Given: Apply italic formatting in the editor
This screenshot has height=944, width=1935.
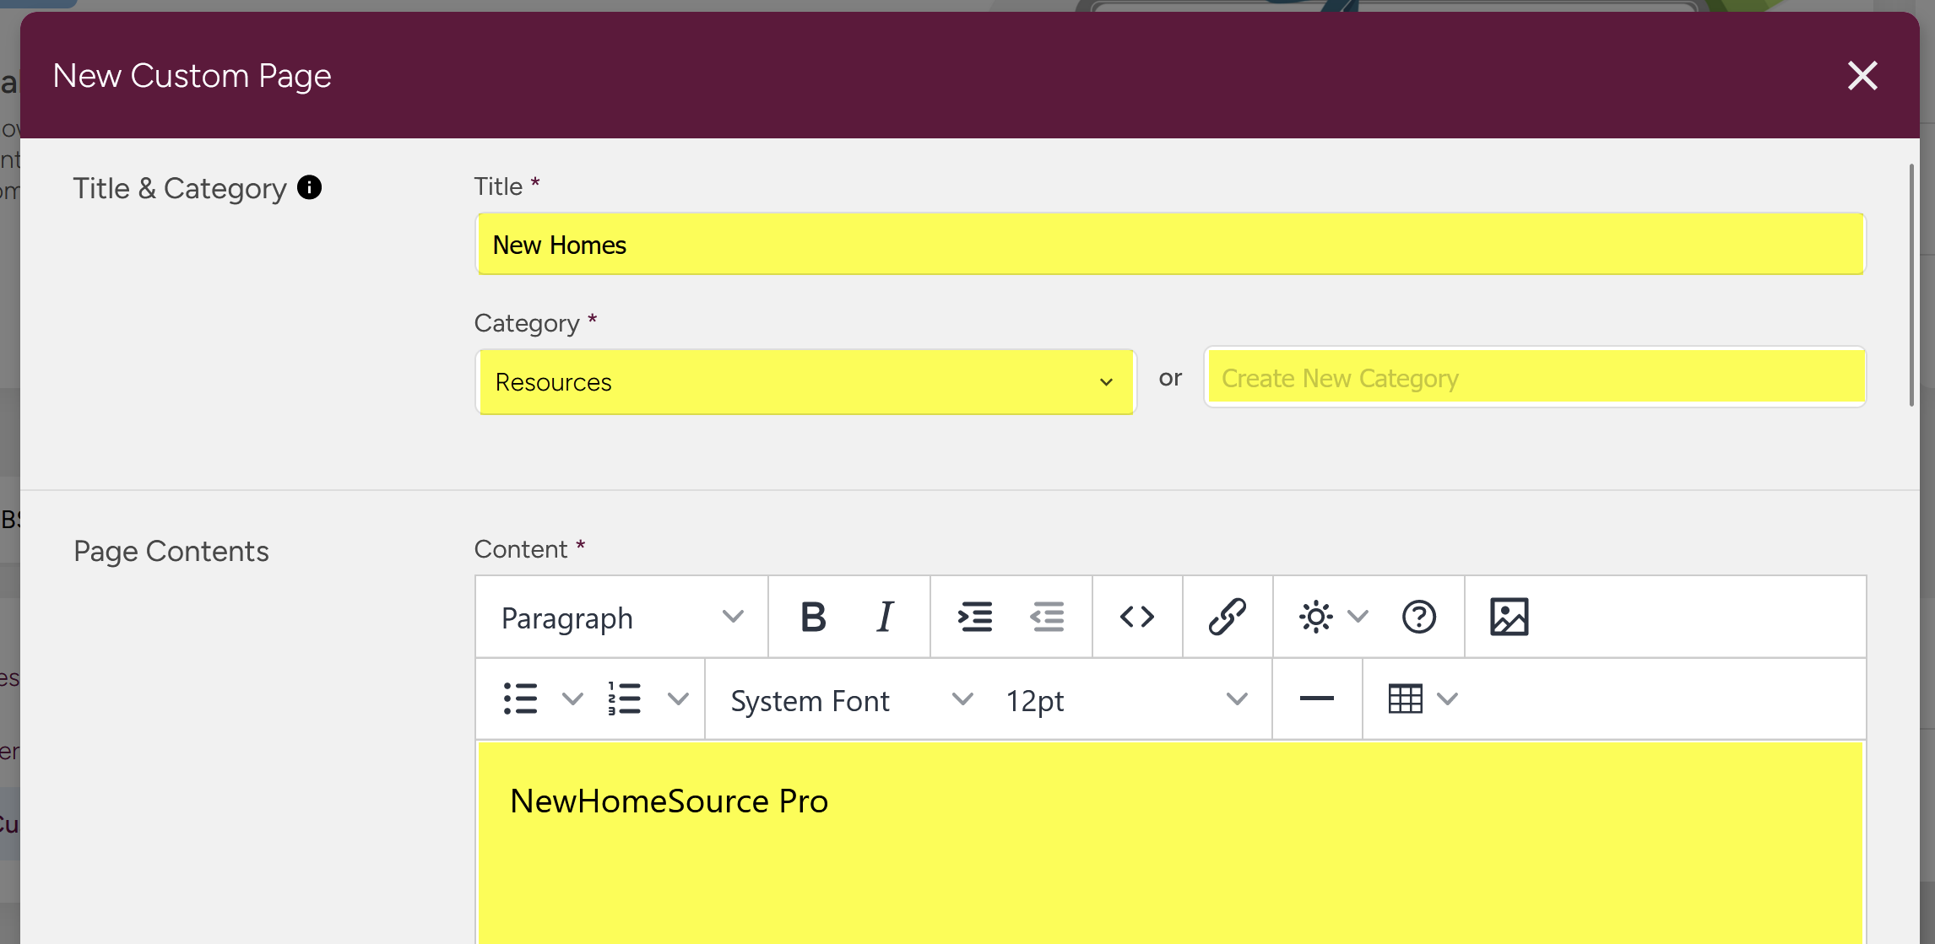Looking at the screenshot, I should click(x=885, y=618).
